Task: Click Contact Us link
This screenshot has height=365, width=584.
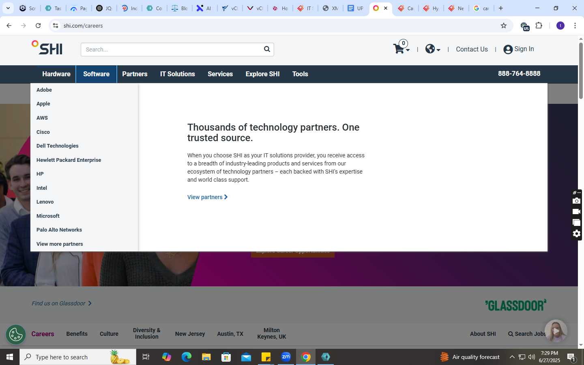Action: tap(472, 49)
